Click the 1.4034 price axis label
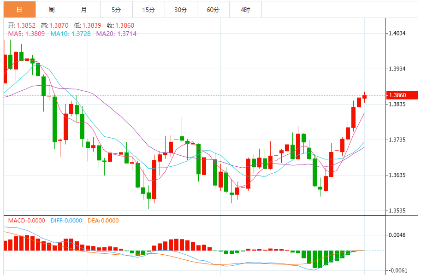Screen dimensions: 421x275 [x=397, y=33]
